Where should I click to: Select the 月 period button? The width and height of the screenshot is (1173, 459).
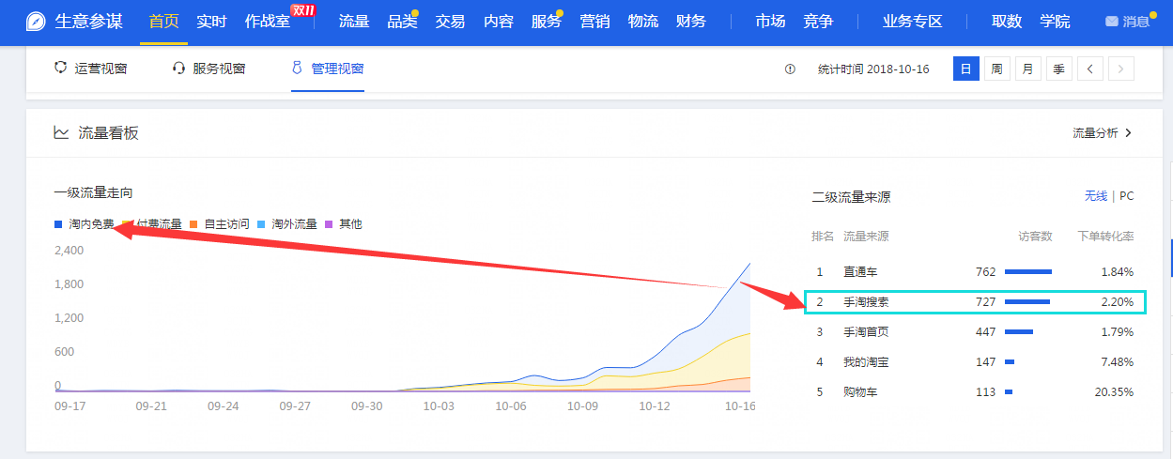[1028, 69]
